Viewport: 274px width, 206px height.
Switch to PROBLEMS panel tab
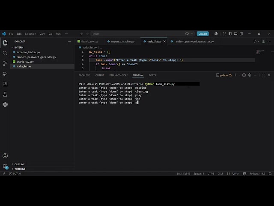point(84,75)
